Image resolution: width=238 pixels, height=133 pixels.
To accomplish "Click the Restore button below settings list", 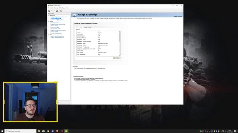I will (116, 58).
